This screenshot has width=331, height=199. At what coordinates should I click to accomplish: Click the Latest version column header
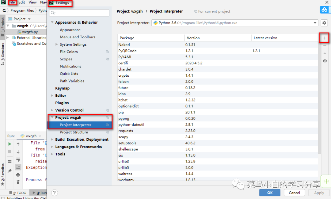point(284,38)
